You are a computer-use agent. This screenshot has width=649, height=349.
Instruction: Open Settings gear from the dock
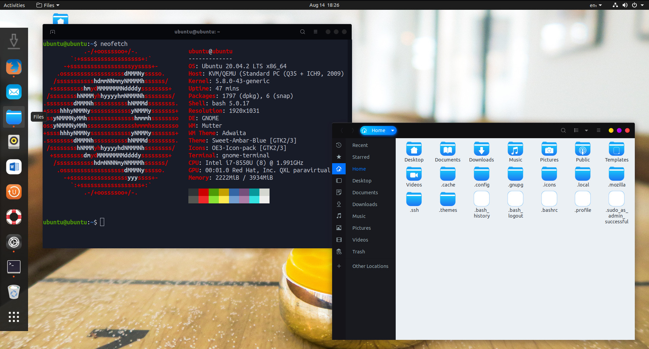pyautogui.click(x=14, y=242)
